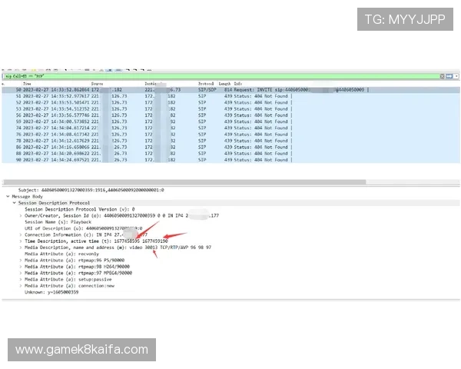Expand Media Attribute rtpmap:96 PS/90000

[21, 260]
